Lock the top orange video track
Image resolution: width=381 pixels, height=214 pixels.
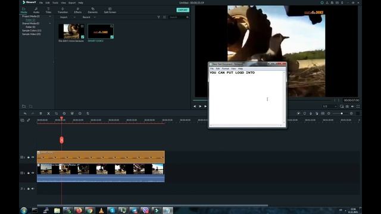29,157
